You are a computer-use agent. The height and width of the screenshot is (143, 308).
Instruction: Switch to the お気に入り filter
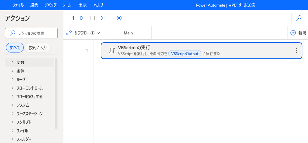37,48
